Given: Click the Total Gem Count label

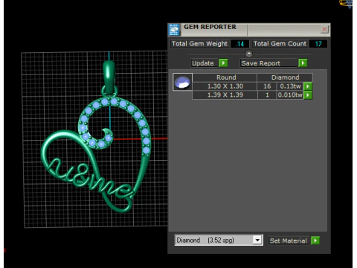Looking at the screenshot, I should coord(280,44).
